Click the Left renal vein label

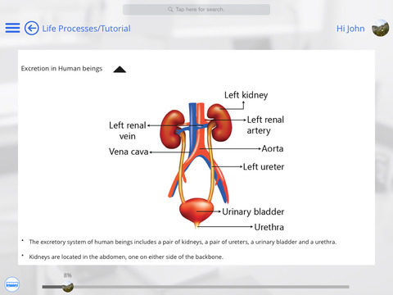point(128,130)
